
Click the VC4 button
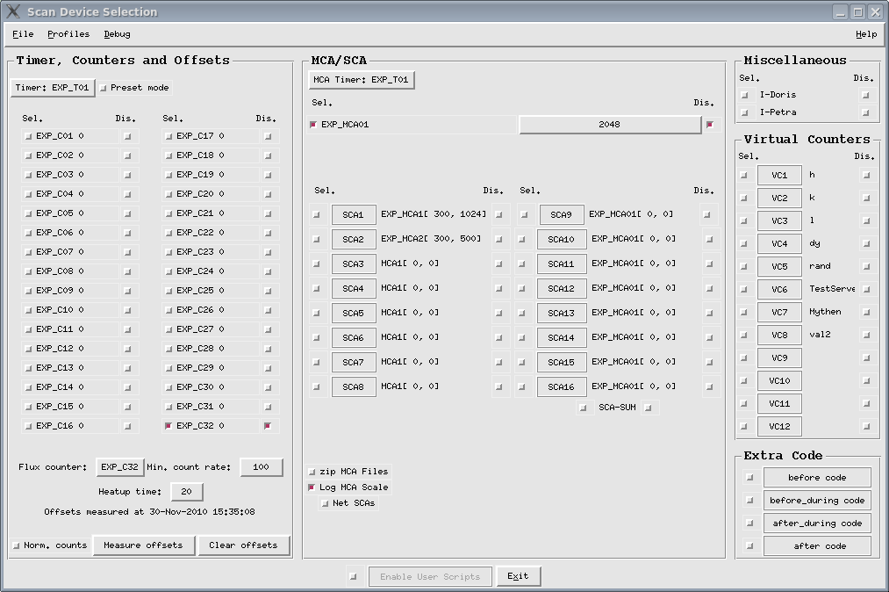click(779, 243)
